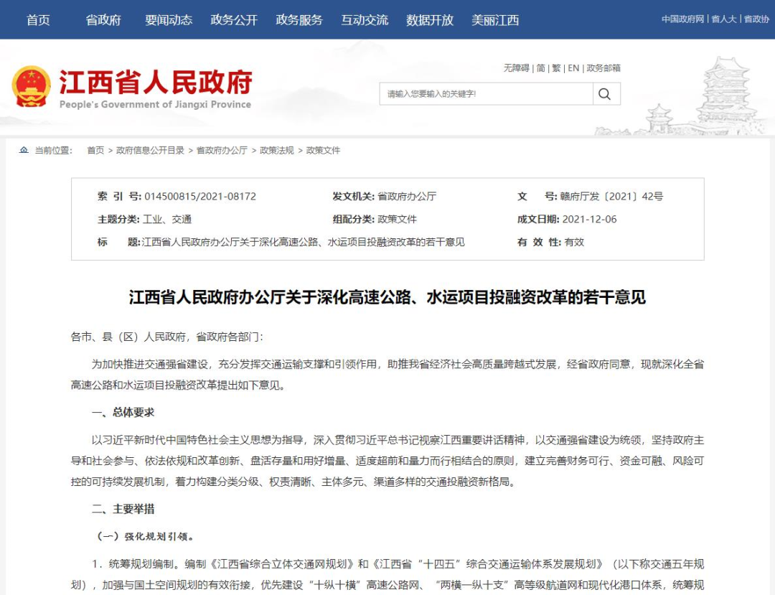Visit the 美丽江西 section
Viewport: 775px width, 595px height.
click(495, 20)
